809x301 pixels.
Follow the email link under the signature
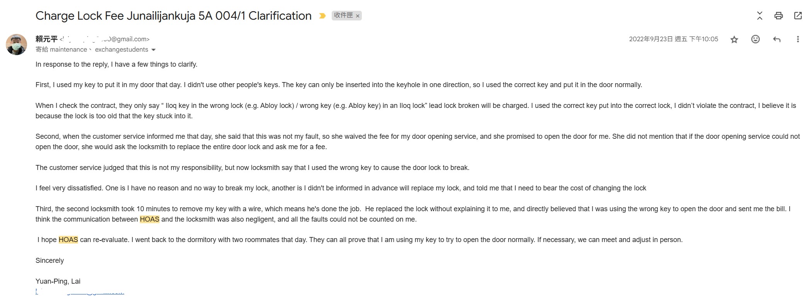(80, 292)
